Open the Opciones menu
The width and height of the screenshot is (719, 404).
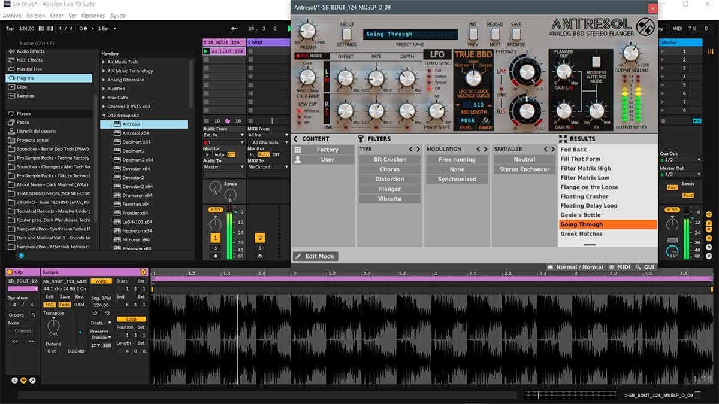93,16
